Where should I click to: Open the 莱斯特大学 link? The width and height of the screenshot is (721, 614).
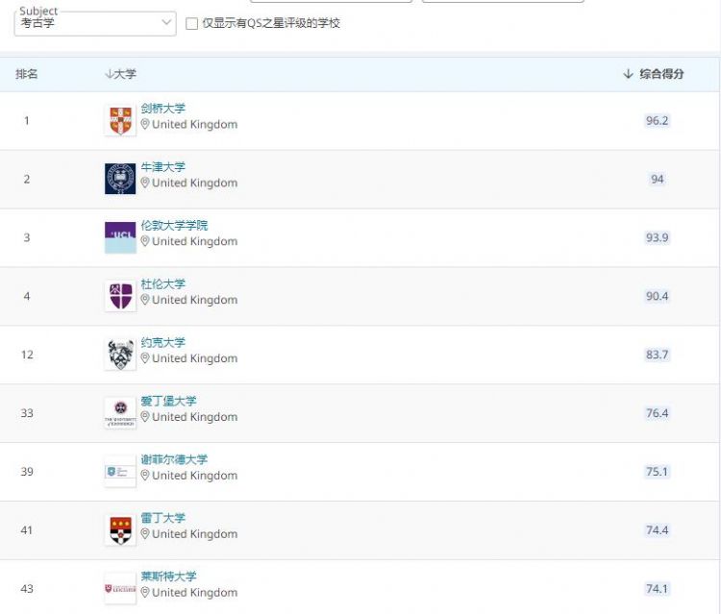click(169, 577)
